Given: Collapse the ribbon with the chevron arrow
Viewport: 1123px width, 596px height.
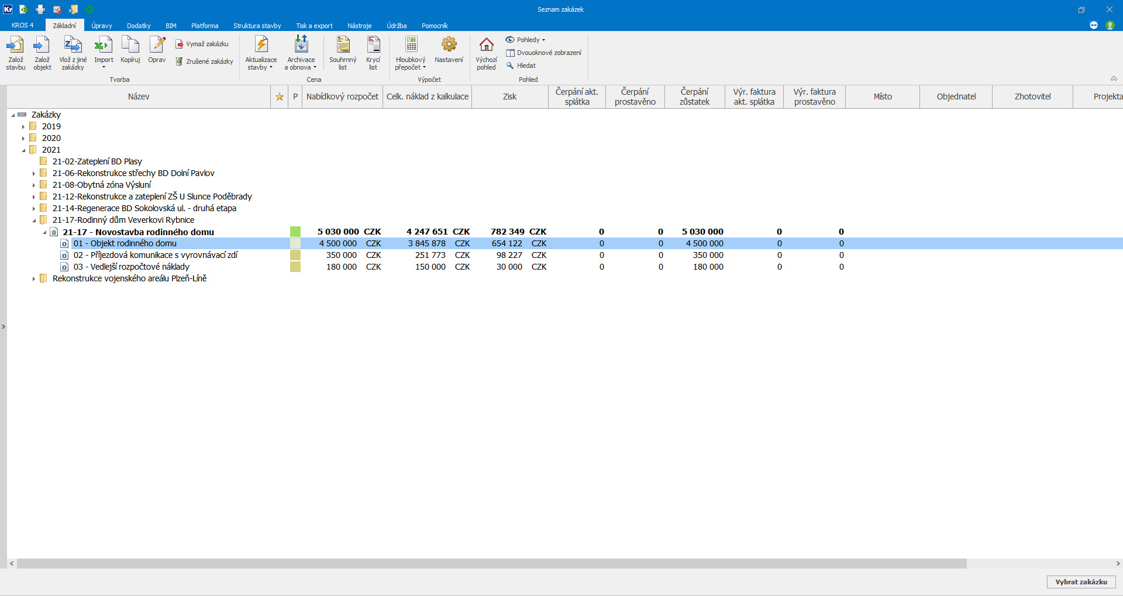Looking at the screenshot, I should [x=1114, y=79].
